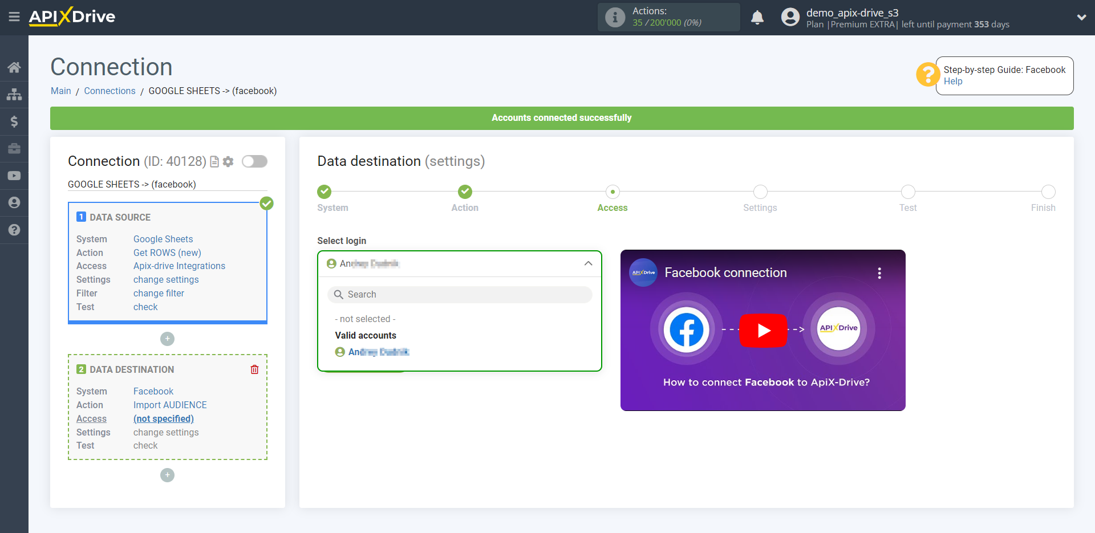Screen dimensions: 1095x533
Task: Open the connections sitemap sidebar icon
Action: 14,94
